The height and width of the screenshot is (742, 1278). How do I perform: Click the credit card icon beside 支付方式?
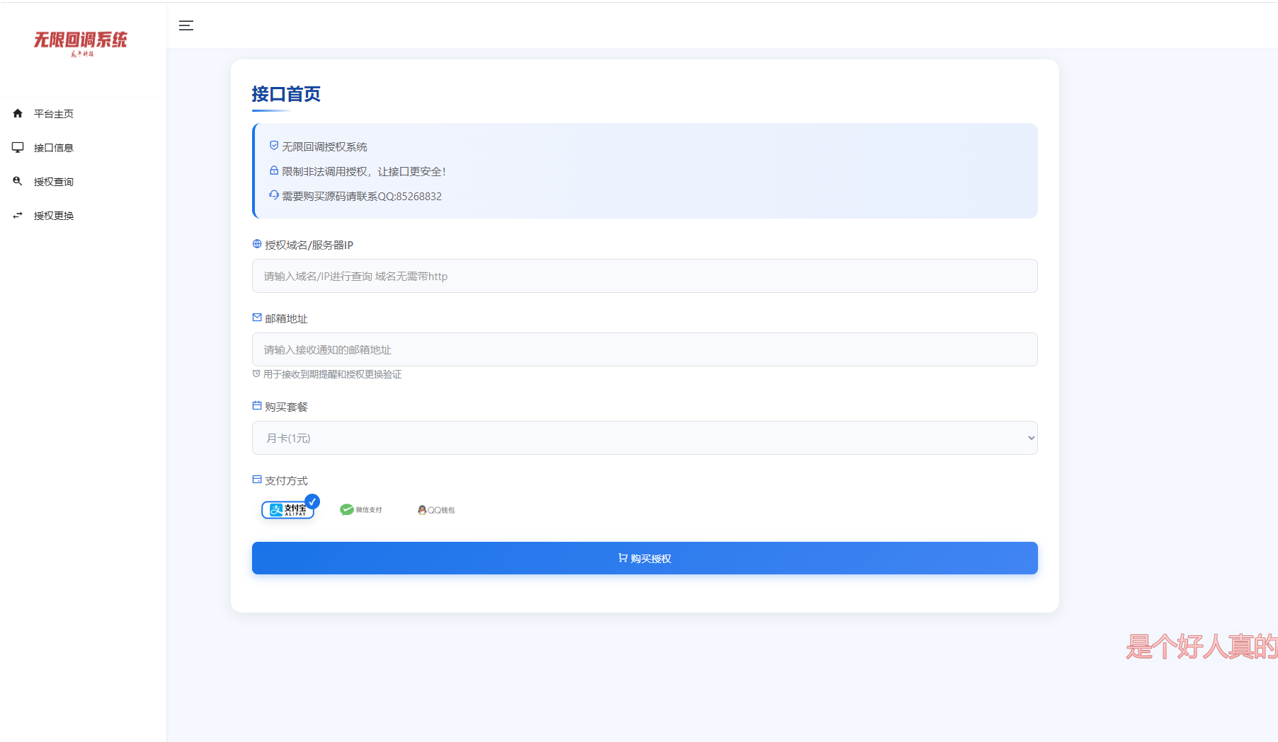tap(256, 479)
